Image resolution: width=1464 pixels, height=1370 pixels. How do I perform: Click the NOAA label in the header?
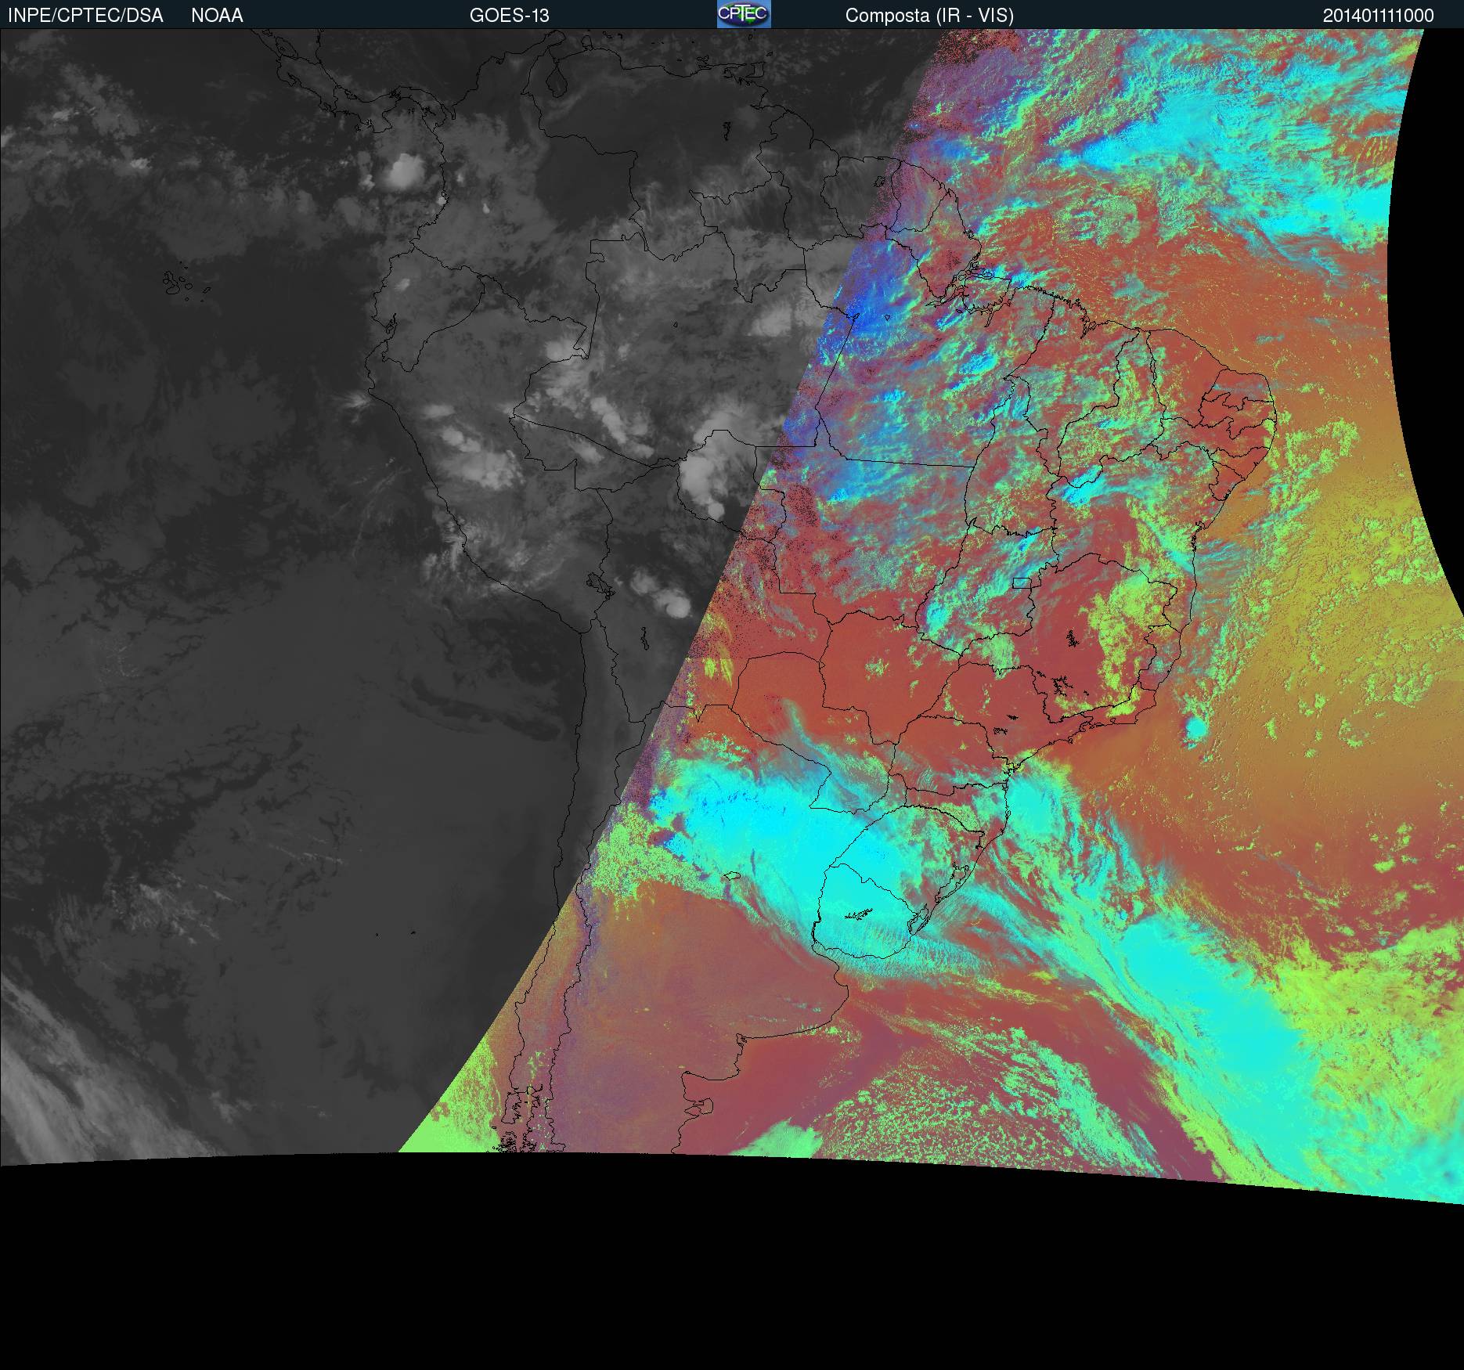pyautogui.click(x=217, y=16)
